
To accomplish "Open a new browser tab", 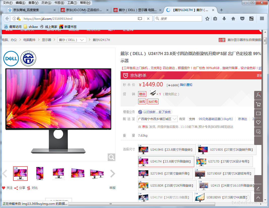I will pyautogui.click(x=221, y=10).
